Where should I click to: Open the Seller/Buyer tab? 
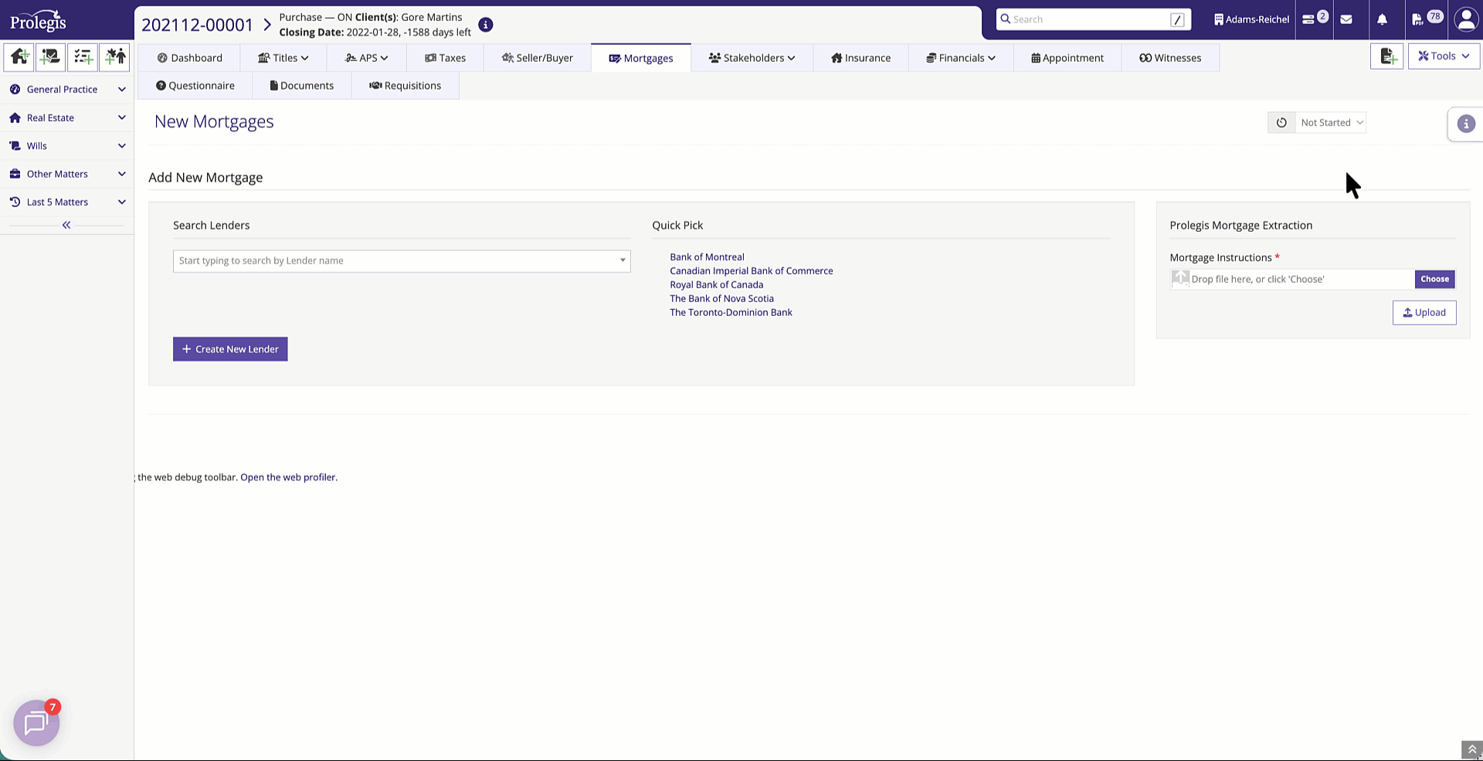(x=538, y=58)
